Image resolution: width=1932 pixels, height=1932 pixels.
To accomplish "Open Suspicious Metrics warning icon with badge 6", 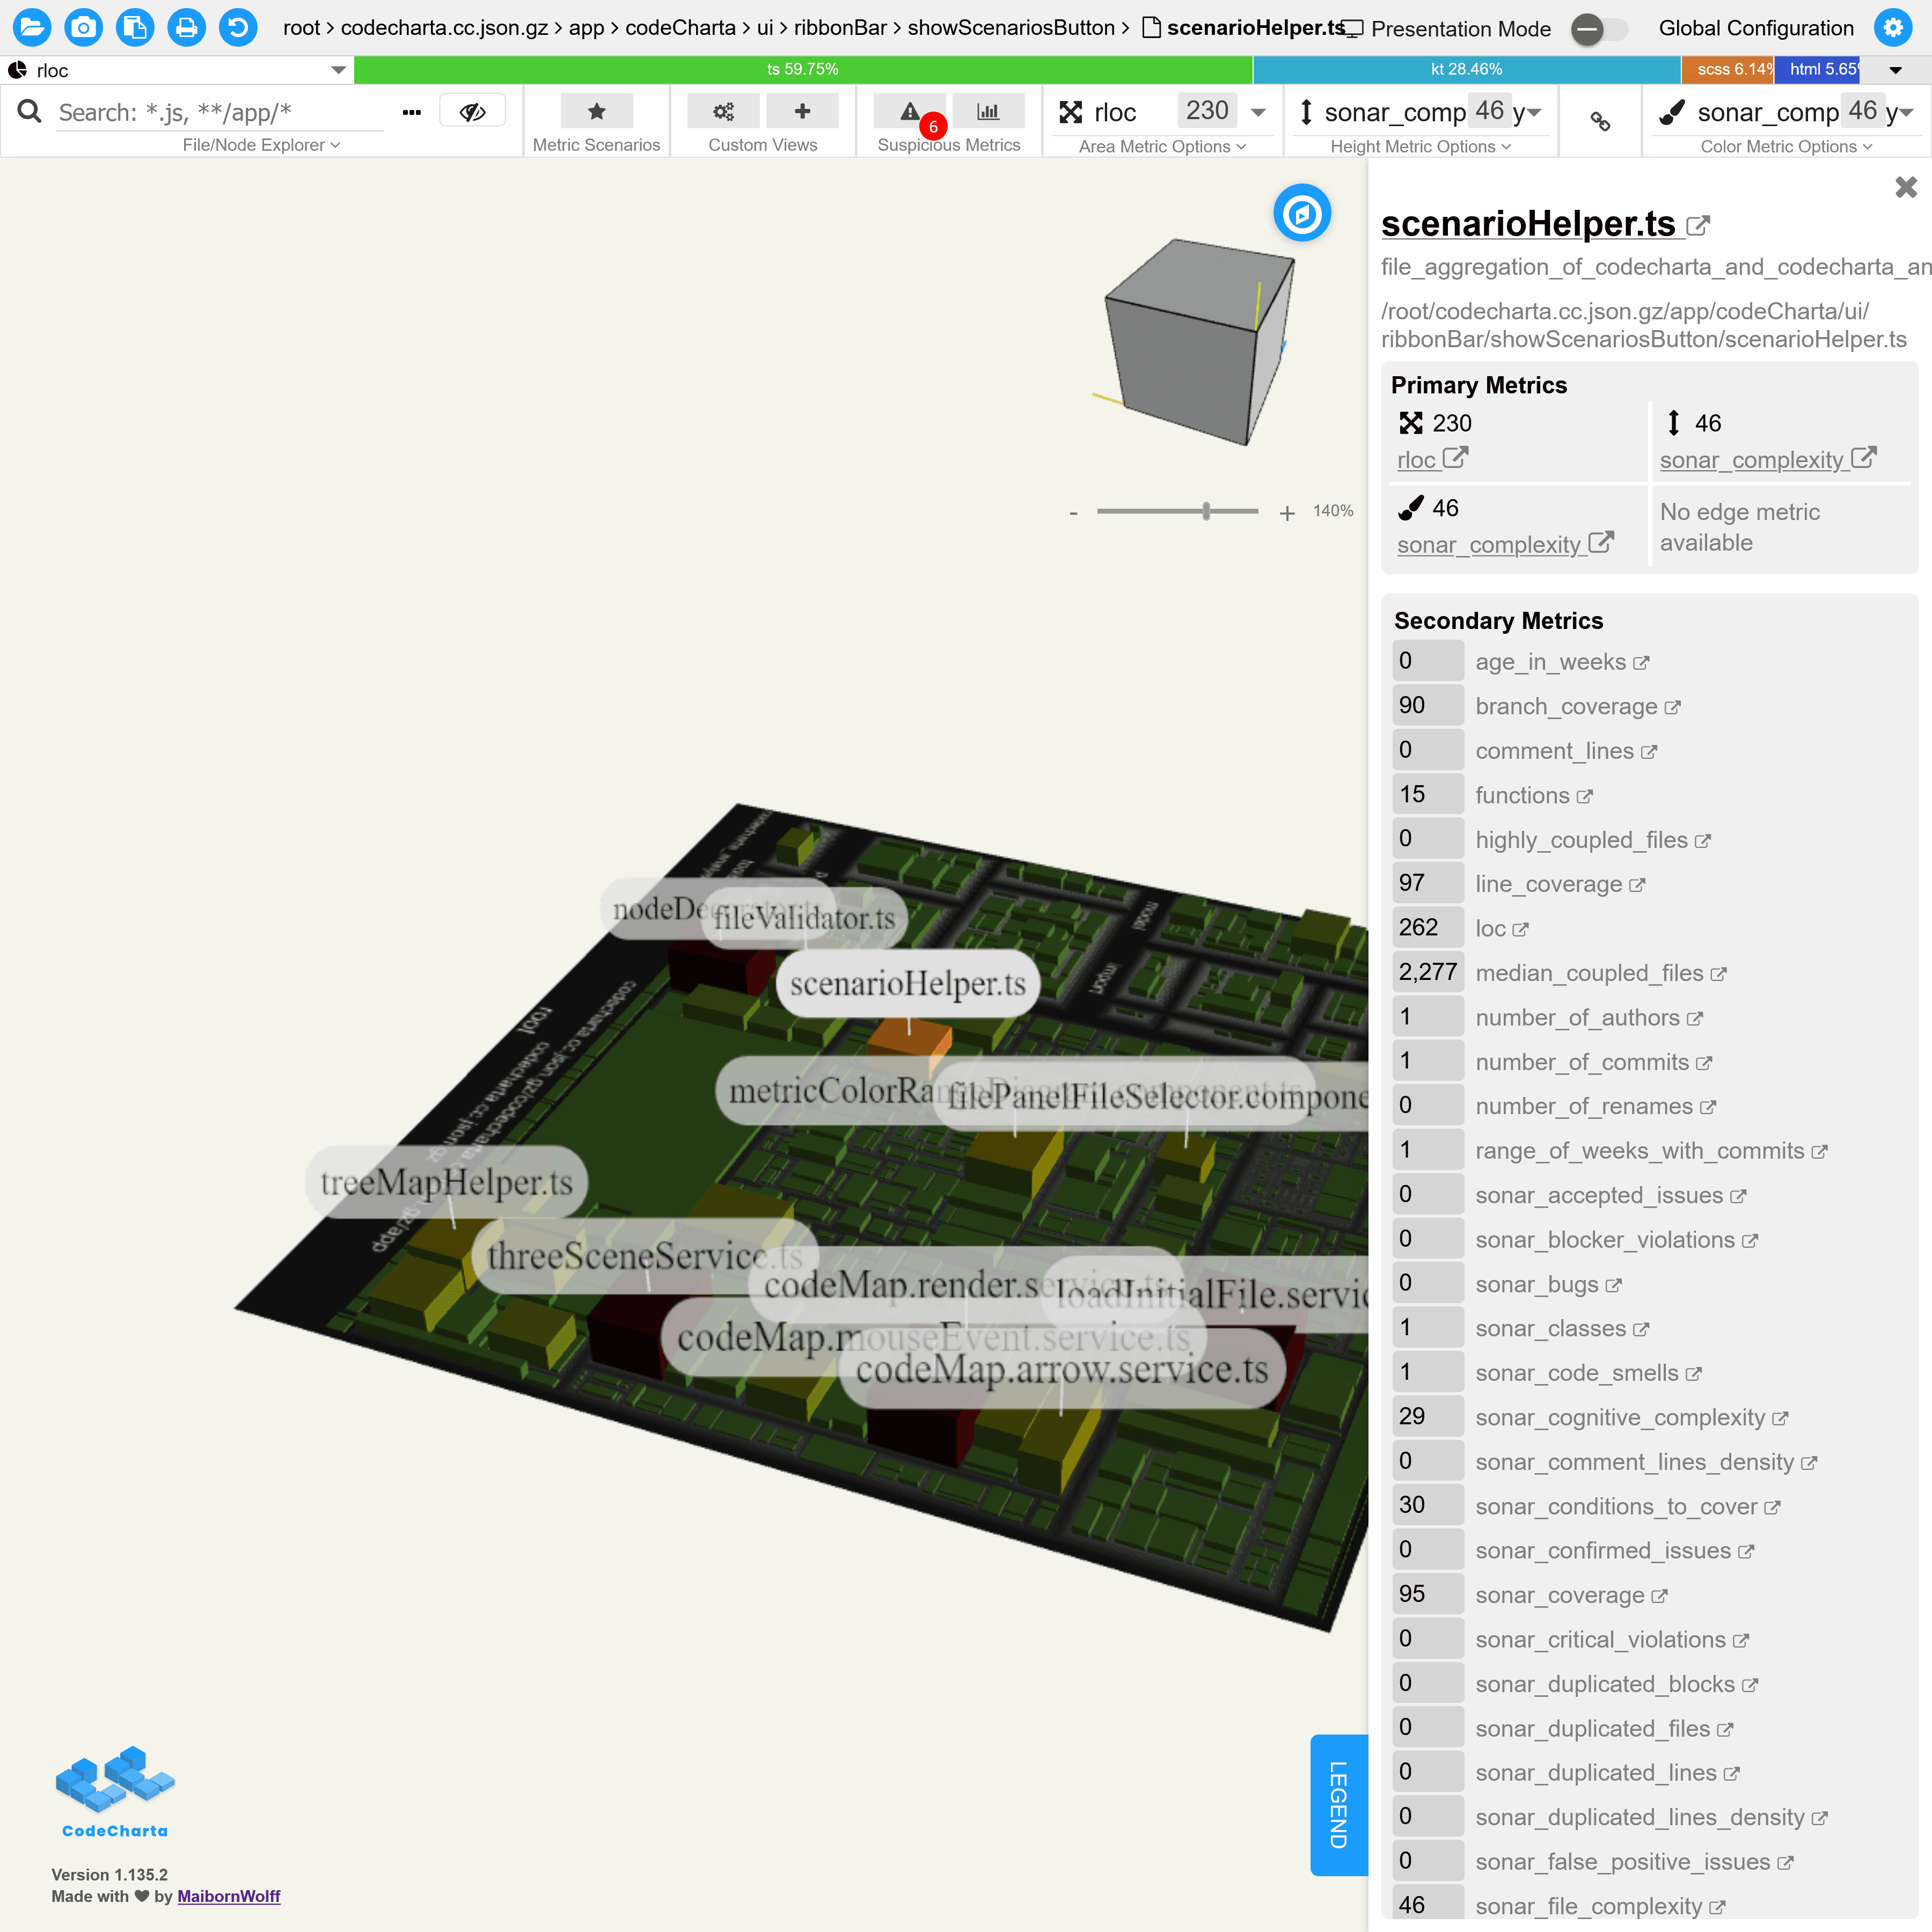I will tap(910, 111).
